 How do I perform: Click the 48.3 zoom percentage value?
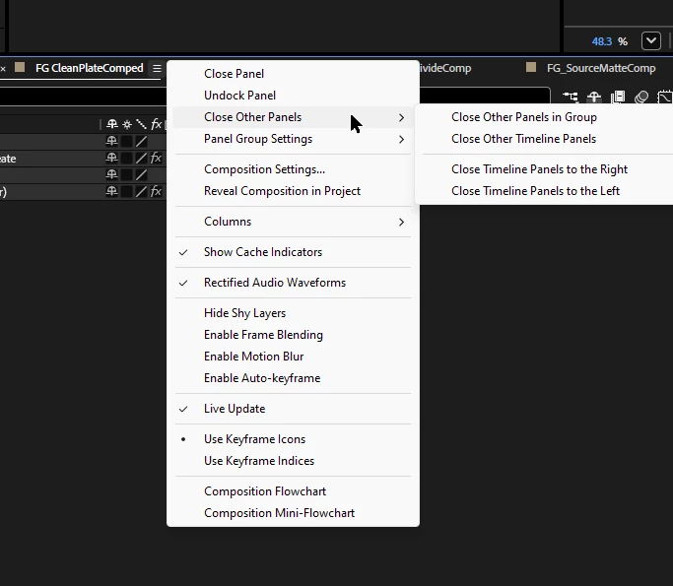(x=602, y=41)
